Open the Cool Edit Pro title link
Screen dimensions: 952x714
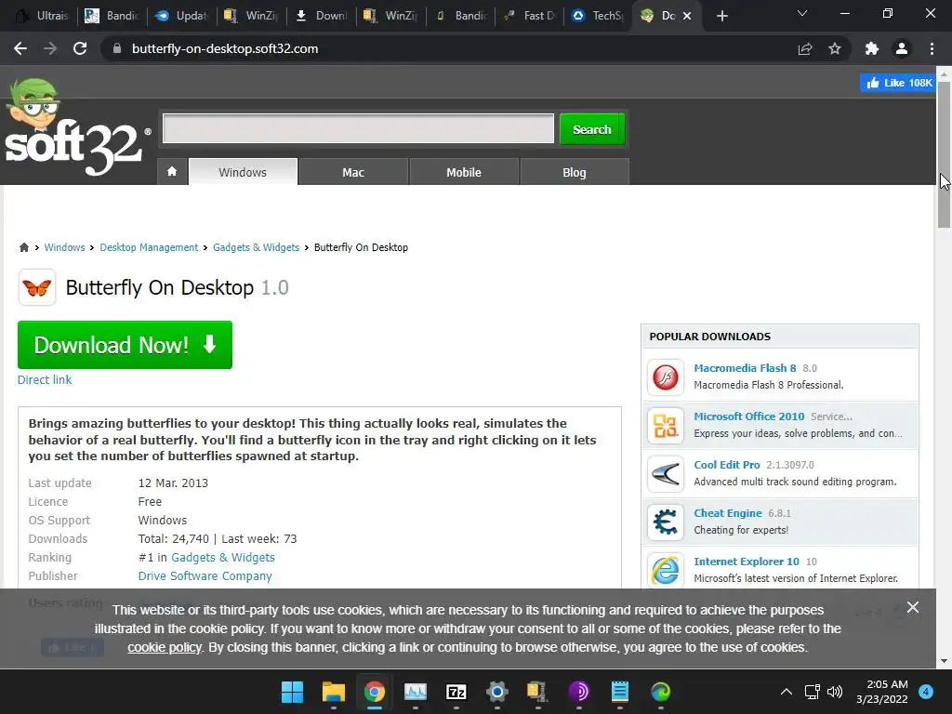pos(727,465)
